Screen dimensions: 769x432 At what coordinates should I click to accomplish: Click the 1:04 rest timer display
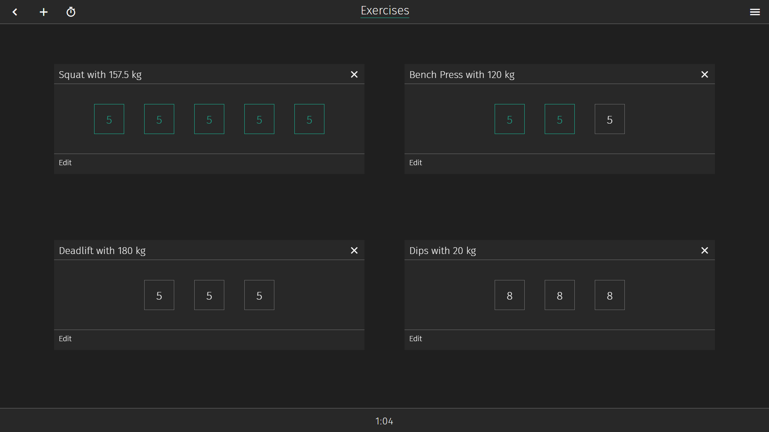[384, 421]
